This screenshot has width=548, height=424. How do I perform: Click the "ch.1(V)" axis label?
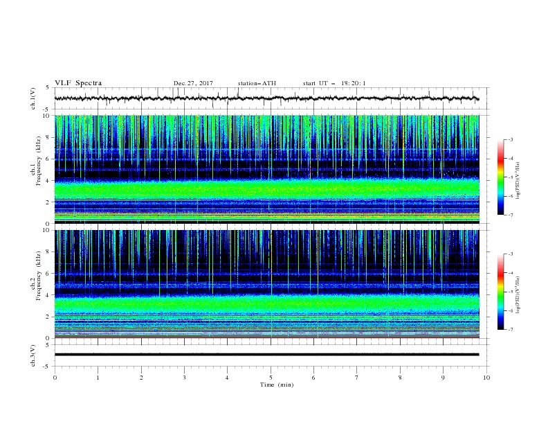pos(33,98)
